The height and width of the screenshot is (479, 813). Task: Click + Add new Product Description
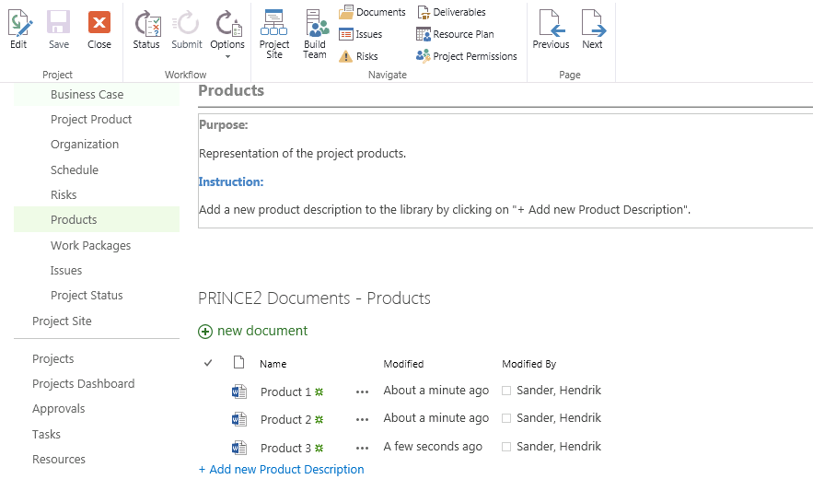pos(282,469)
